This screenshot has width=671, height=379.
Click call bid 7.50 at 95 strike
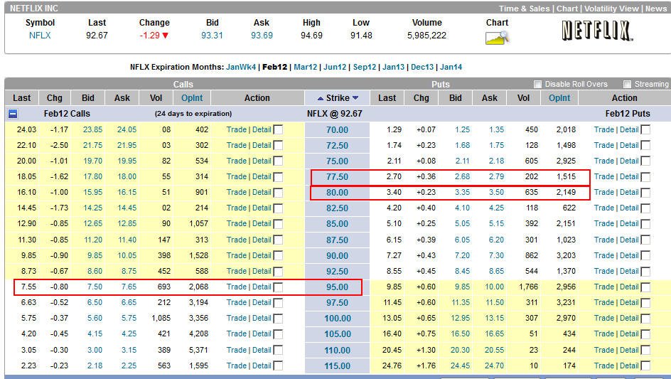coord(95,287)
